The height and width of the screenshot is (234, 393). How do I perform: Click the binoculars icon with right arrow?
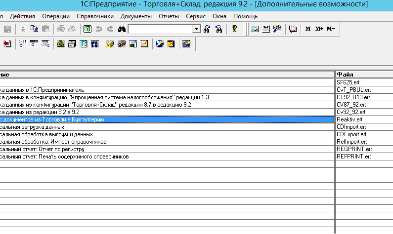point(207,29)
